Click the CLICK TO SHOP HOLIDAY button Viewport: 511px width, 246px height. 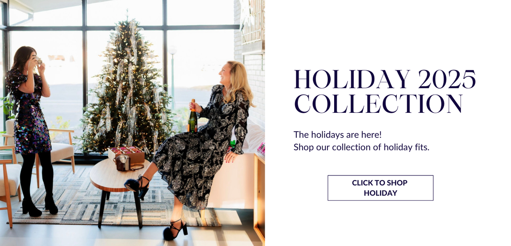point(380,188)
